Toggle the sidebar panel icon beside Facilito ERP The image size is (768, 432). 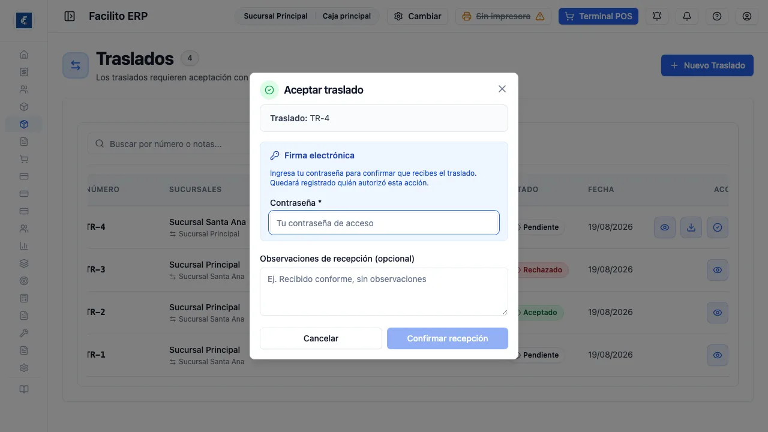(x=70, y=16)
